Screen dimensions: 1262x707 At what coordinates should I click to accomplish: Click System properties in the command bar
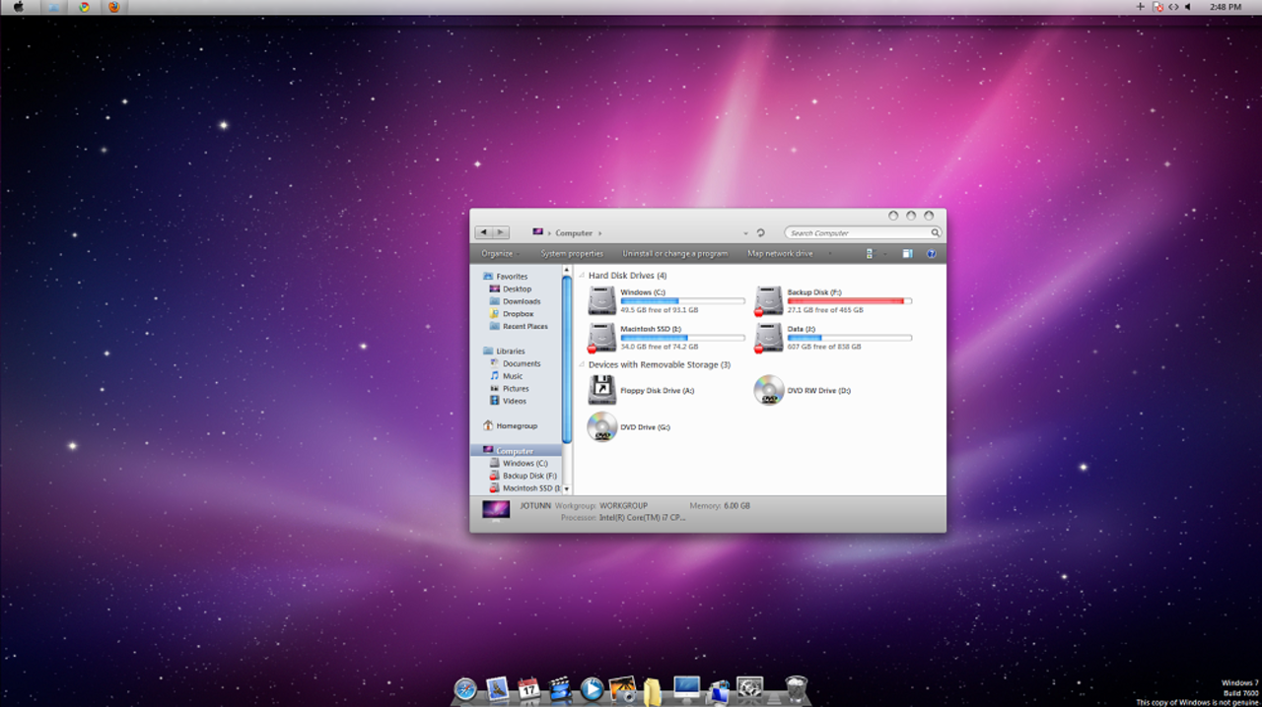click(x=573, y=253)
